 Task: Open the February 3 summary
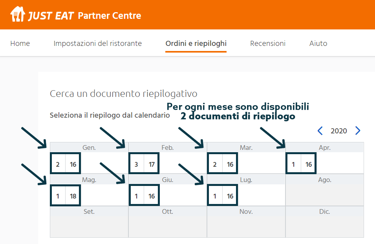pyautogui.click(x=136, y=164)
